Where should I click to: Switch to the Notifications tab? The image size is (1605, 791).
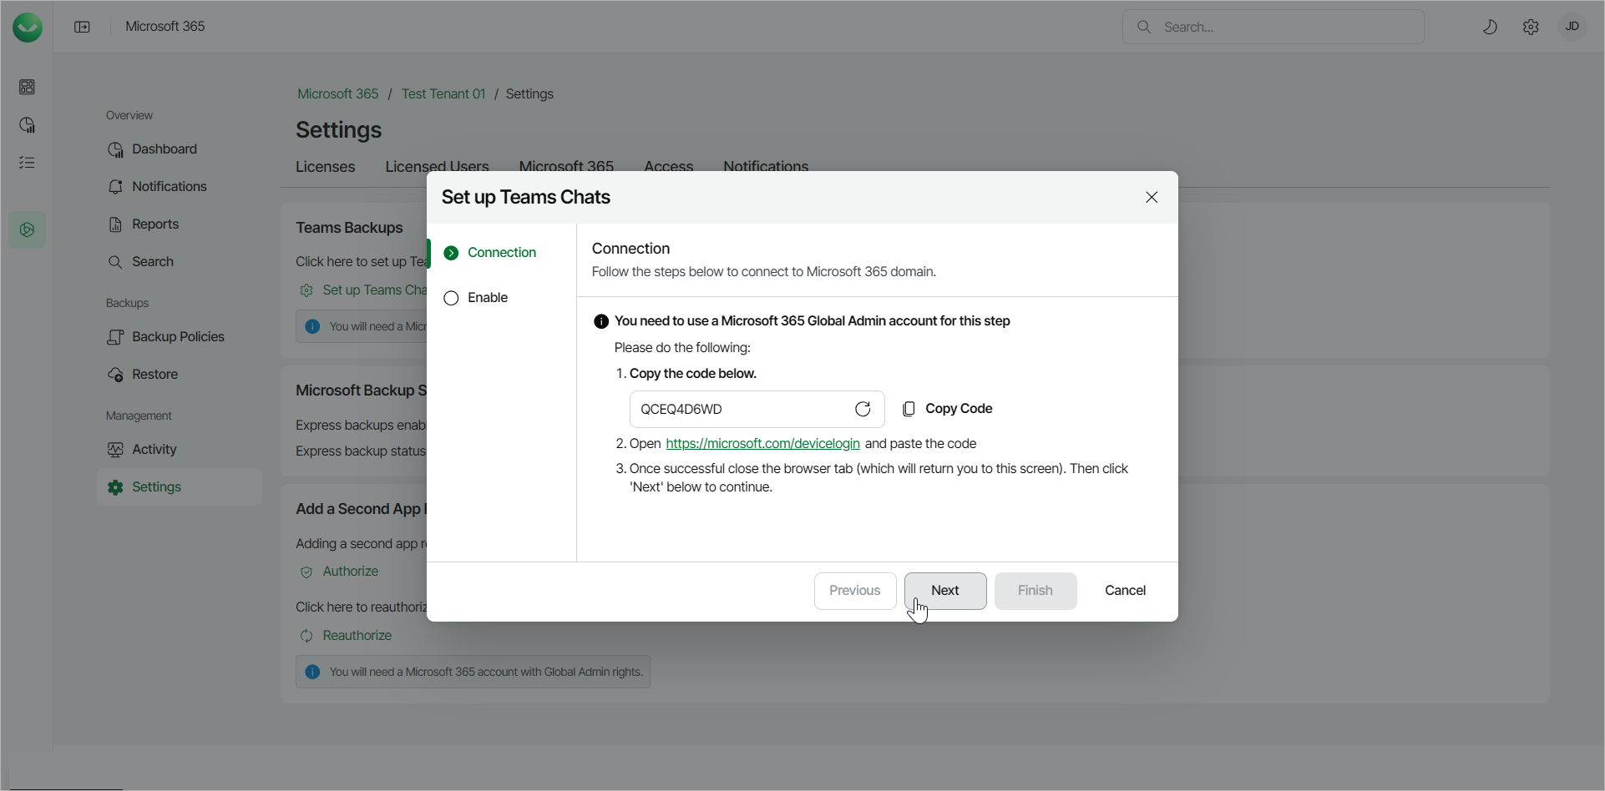click(x=765, y=165)
